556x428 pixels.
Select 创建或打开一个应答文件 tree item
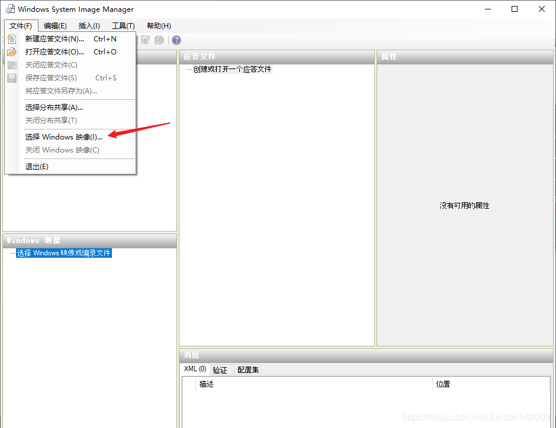232,69
